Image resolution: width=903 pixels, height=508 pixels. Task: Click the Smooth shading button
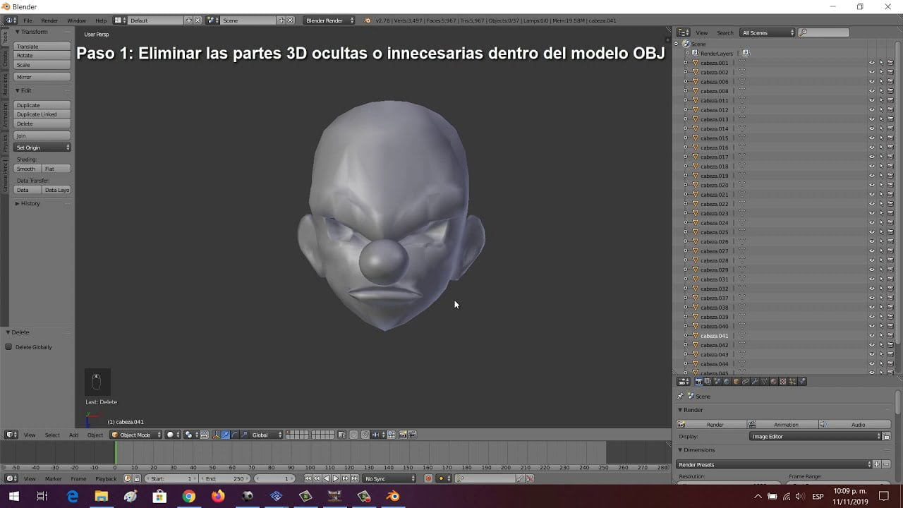coord(26,169)
